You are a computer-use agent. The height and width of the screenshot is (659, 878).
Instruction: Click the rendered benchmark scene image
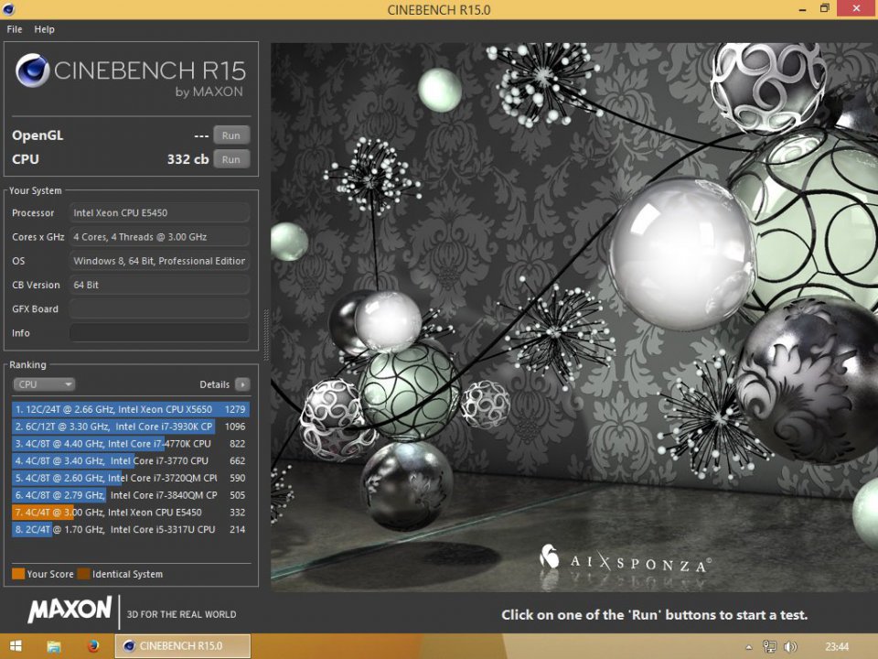pos(574,318)
